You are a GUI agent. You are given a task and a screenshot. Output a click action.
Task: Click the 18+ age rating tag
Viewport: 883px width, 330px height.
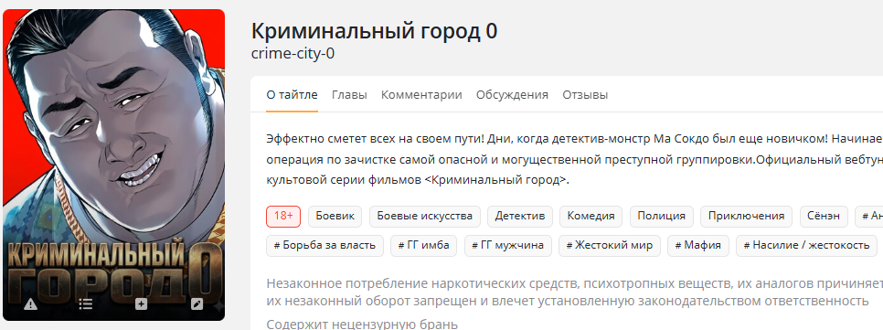(283, 217)
